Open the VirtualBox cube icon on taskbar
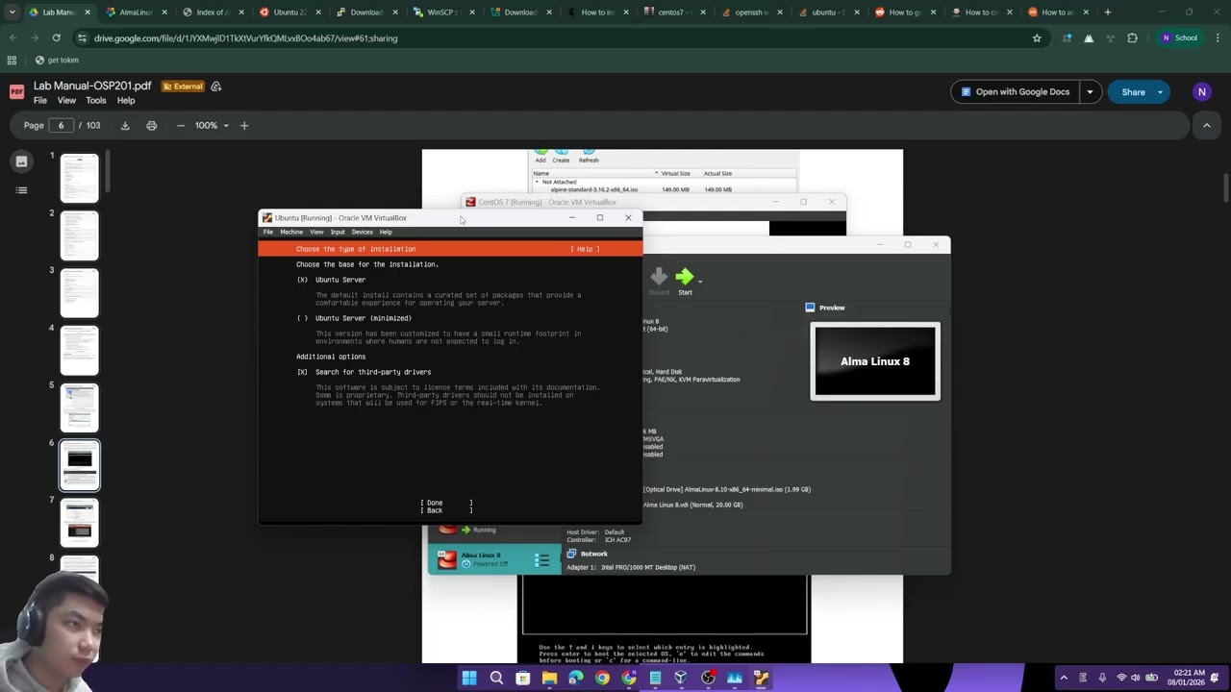 (681, 678)
